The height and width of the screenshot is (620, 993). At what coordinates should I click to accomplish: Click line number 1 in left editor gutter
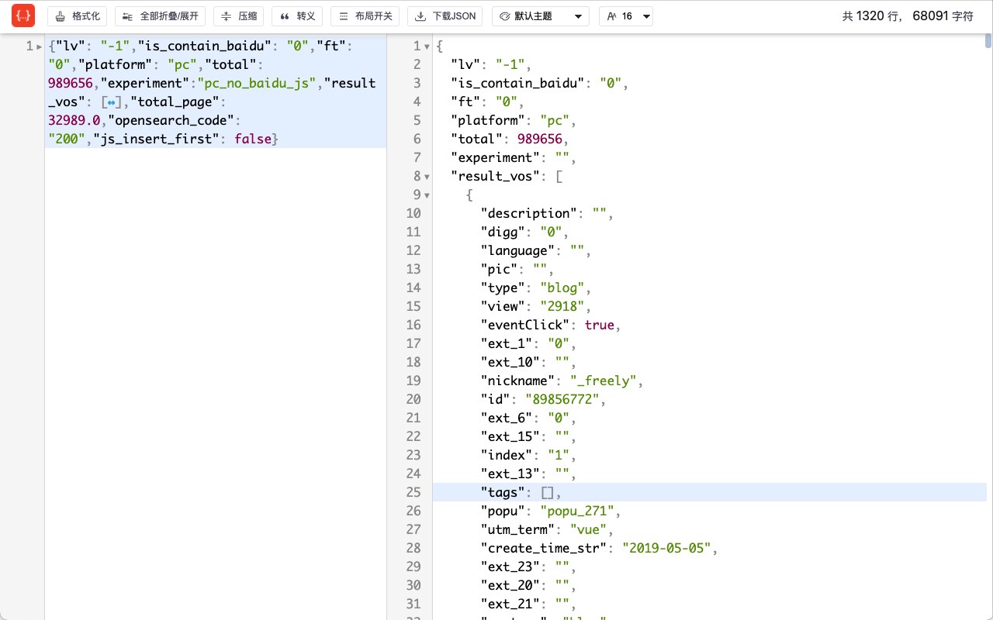point(29,46)
